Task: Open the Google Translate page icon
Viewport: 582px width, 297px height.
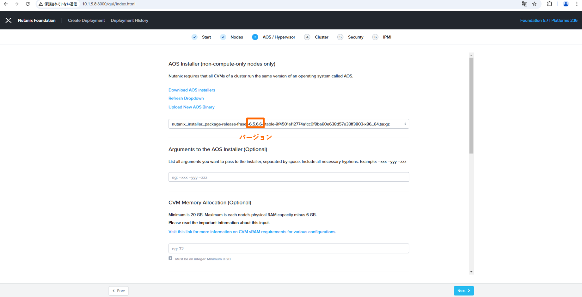Action: [x=524, y=4]
